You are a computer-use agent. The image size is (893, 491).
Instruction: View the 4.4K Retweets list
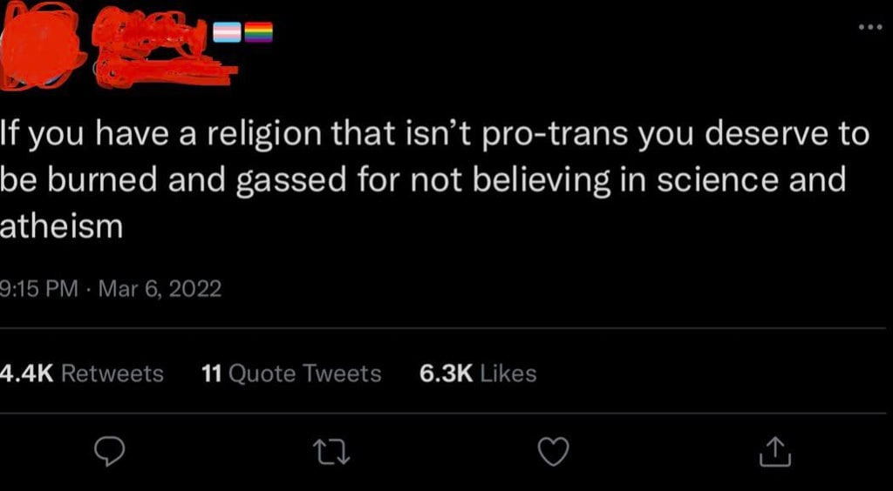tap(82, 373)
